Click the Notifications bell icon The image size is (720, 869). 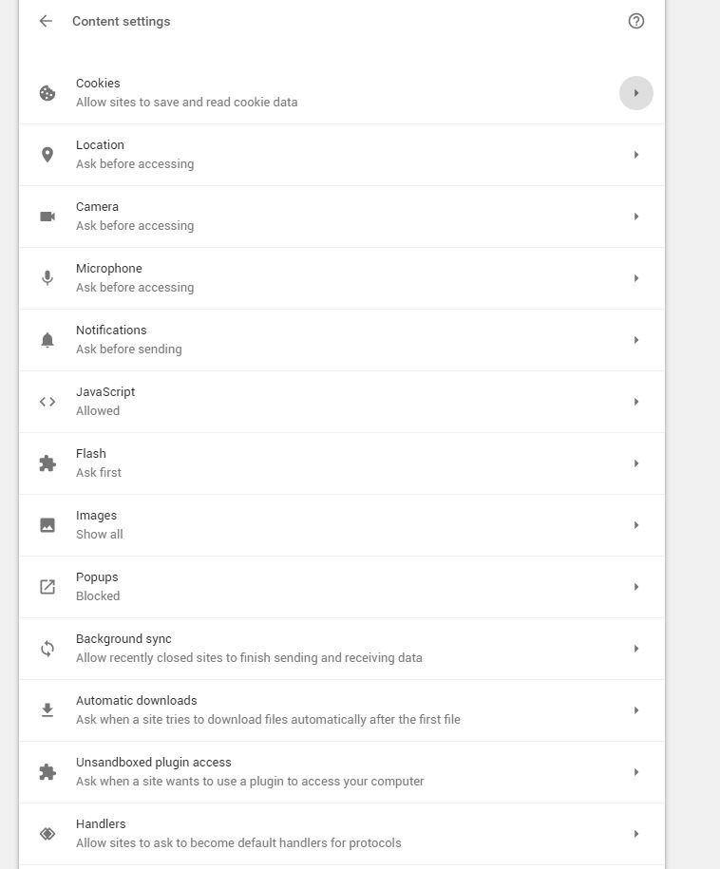pos(47,340)
